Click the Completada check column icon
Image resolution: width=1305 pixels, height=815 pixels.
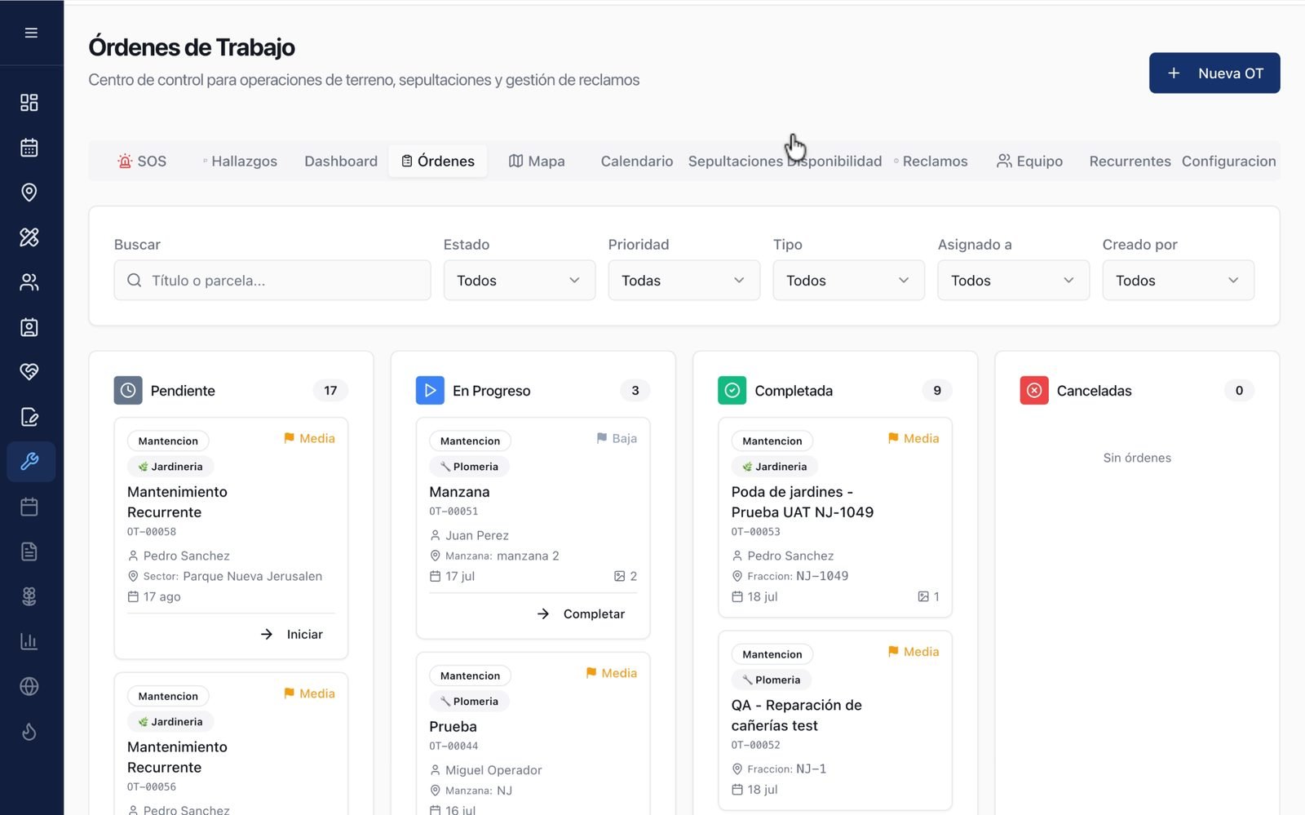point(732,391)
